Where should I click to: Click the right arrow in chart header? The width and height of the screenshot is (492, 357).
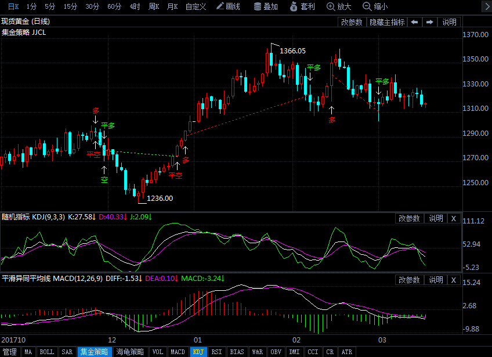point(430,22)
